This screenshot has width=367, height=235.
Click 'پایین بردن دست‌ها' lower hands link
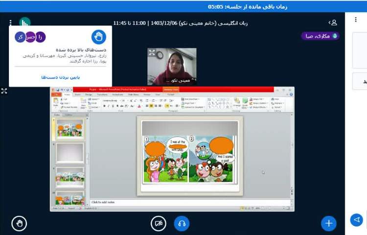coord(60,77)
